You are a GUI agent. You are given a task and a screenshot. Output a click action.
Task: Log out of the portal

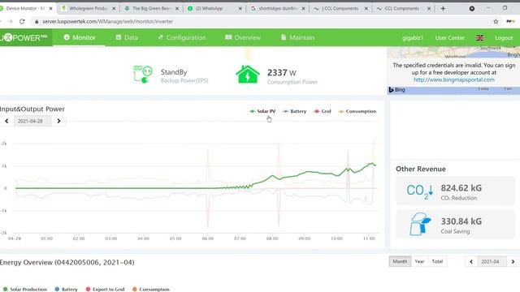[x=504, y=38]
